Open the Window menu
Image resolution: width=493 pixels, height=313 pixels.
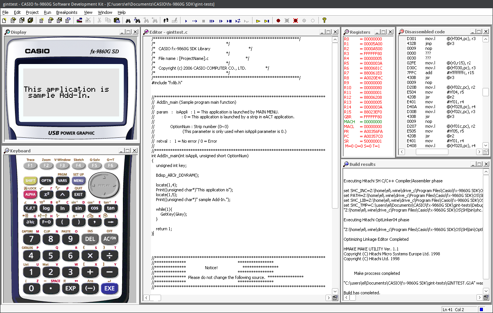tap(105, 12)
